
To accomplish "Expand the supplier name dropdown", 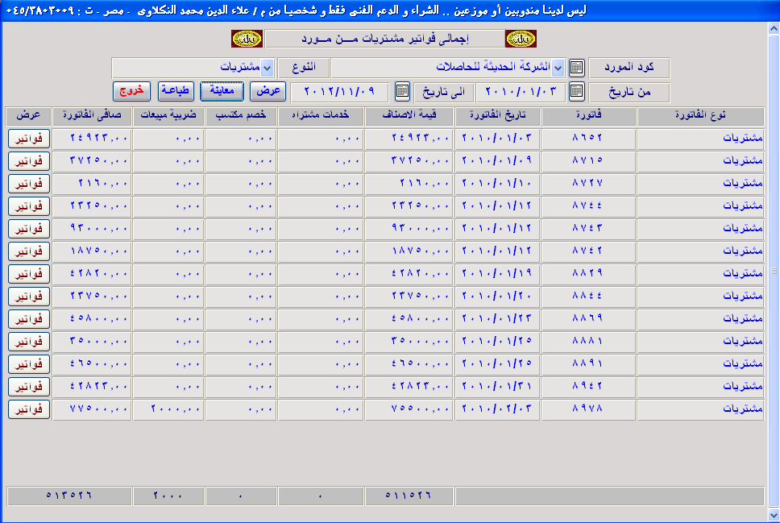I will point(558,68).
